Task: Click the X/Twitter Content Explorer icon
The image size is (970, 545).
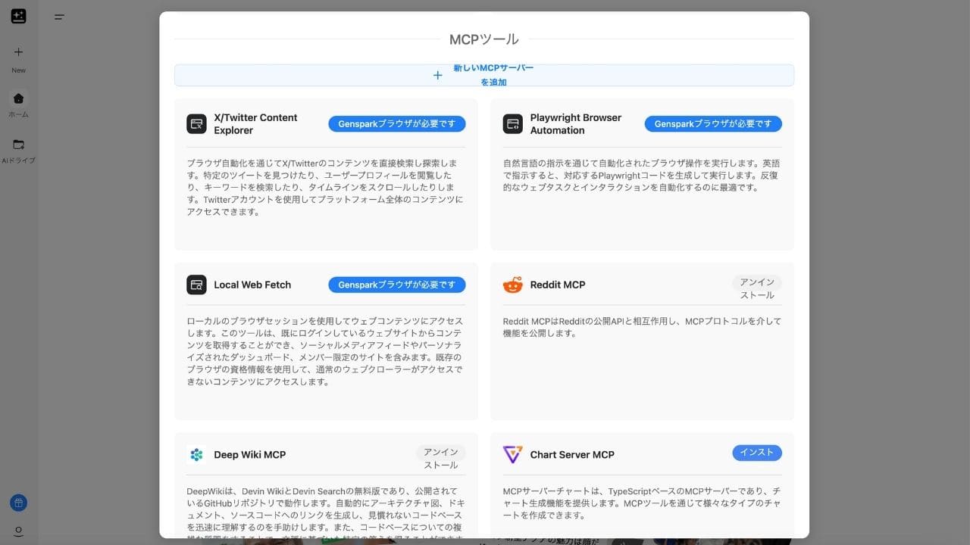Action: pyautogui.click(x=196, y=124)
